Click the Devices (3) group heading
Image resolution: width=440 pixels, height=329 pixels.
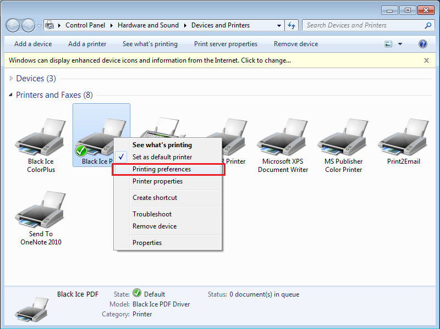[x=36, y=79]
